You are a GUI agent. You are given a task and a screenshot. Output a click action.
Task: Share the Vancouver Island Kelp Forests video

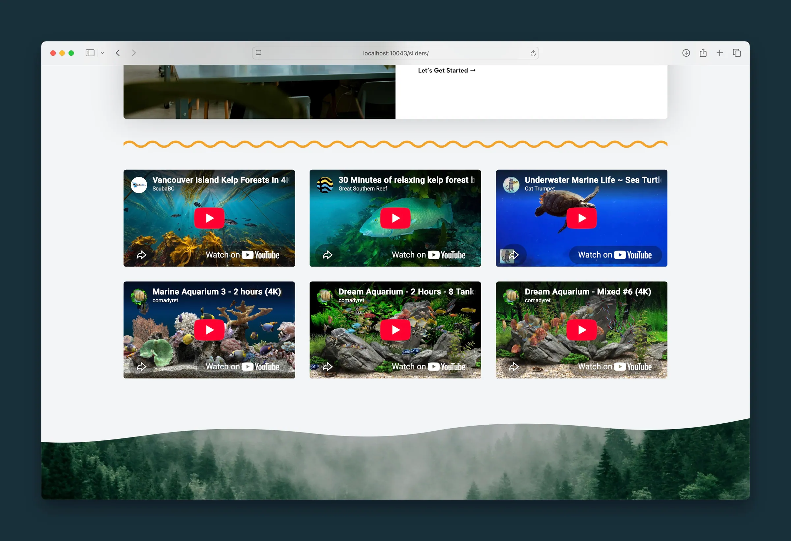coord(141,255)
